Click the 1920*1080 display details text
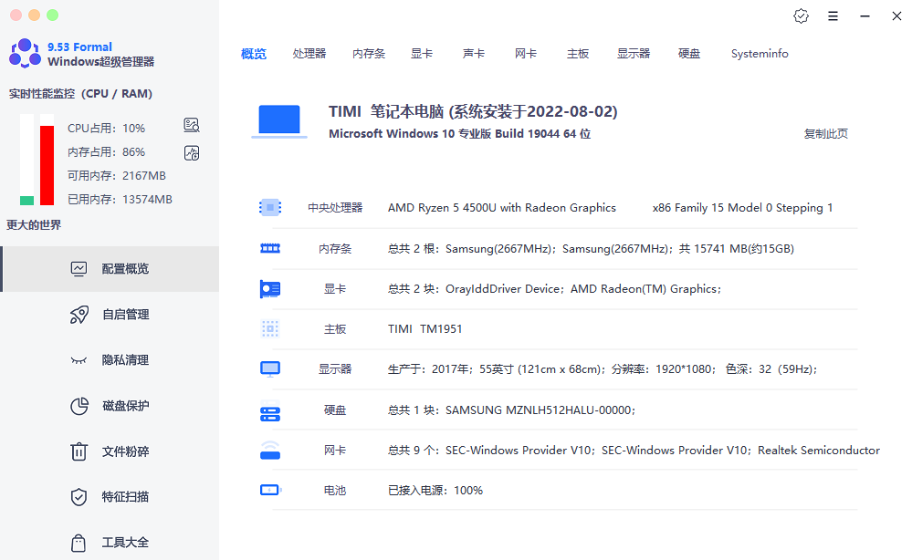Image resolution: width=912 pixels, height=560 pixels. 603,368
